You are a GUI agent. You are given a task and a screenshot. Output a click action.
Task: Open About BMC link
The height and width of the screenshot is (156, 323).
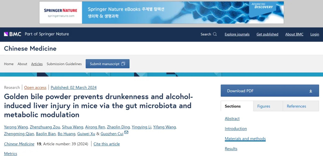pyautogui.click(x=294, y=34)
